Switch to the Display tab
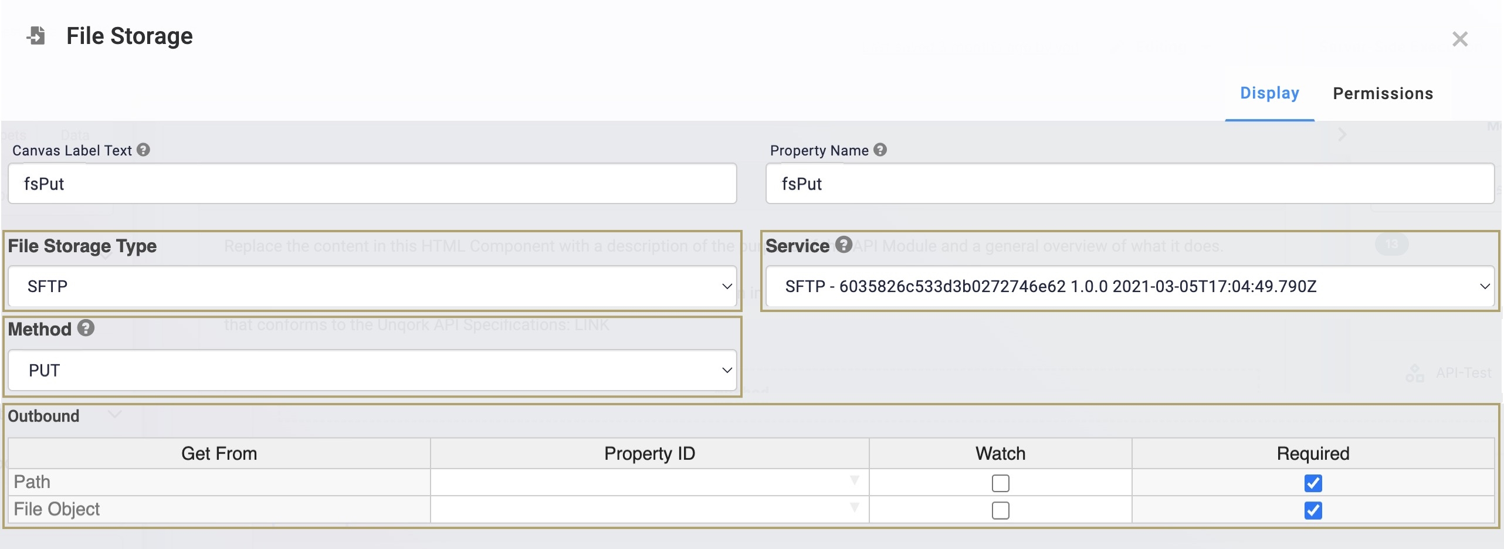 pos(1269,93)
